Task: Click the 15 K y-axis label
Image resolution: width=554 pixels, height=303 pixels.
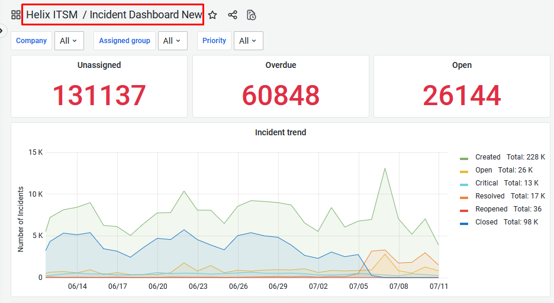Action: click(x=36, y=152)
